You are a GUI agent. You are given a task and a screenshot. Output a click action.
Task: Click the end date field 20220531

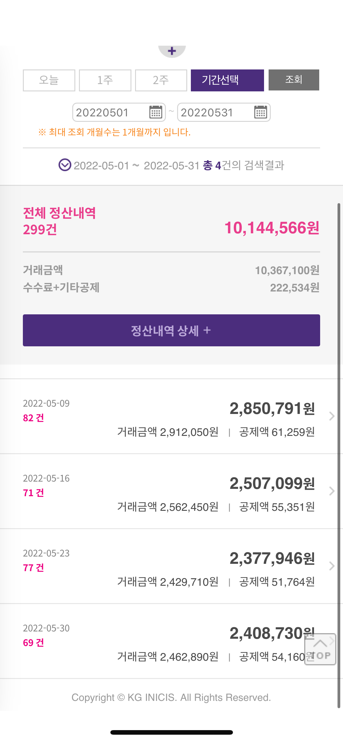tap(215, 112)
